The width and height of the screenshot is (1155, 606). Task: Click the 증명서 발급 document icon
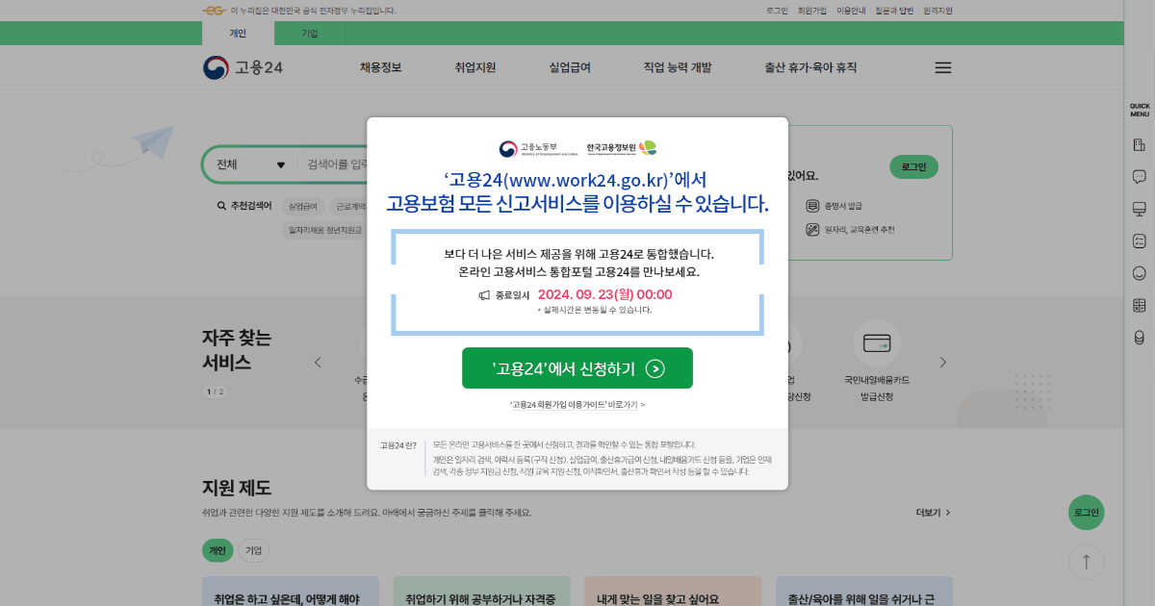(x=813, y=206)
